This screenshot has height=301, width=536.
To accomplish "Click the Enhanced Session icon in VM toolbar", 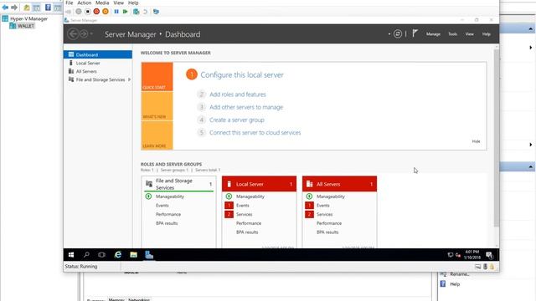I will pyautogui.click(x=156, y=12).
